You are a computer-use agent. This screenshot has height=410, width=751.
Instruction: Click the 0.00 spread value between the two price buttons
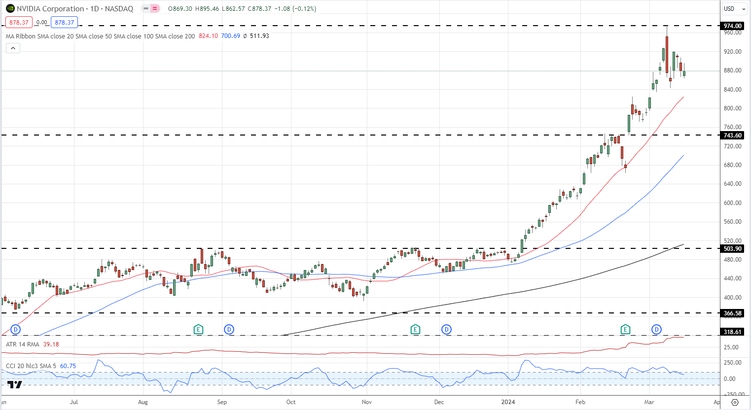click(x=42, y=22)
